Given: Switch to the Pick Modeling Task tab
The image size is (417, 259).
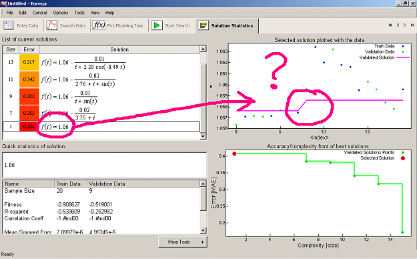Looking at the screenshot, I should coord(119,25).
